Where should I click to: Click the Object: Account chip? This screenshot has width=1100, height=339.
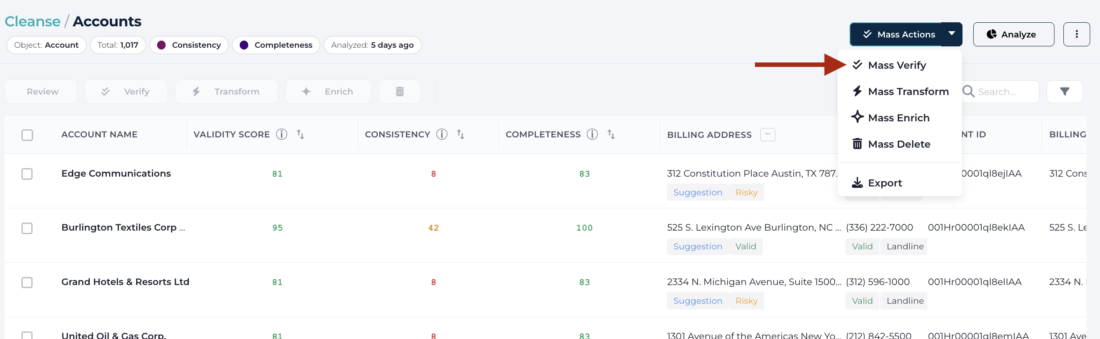tap(46, 45)
